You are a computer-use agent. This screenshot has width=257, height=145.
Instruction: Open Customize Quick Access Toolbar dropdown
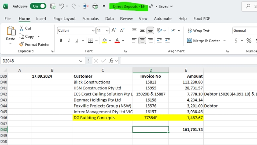[104, 6]
